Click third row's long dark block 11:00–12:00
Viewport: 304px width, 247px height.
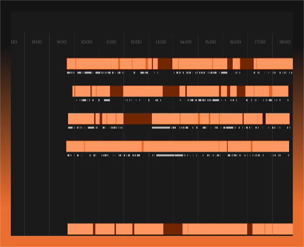coord(137,119)
